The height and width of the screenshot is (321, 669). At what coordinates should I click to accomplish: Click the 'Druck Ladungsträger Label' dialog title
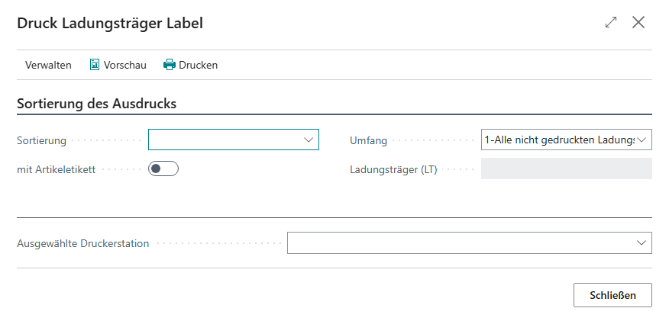[110, 24]
